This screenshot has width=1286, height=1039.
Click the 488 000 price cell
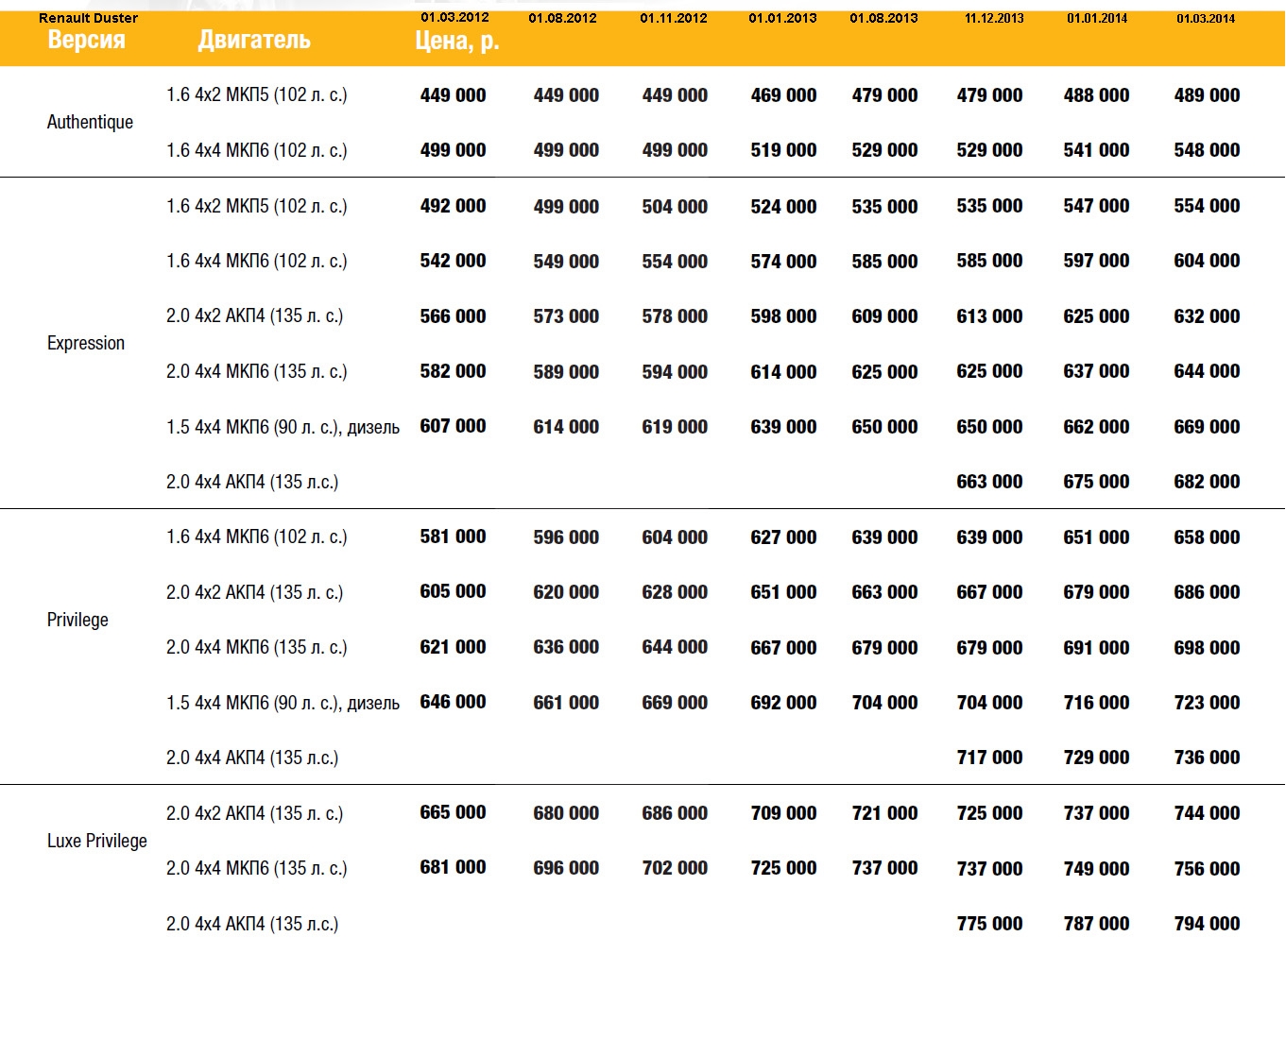1096,95
